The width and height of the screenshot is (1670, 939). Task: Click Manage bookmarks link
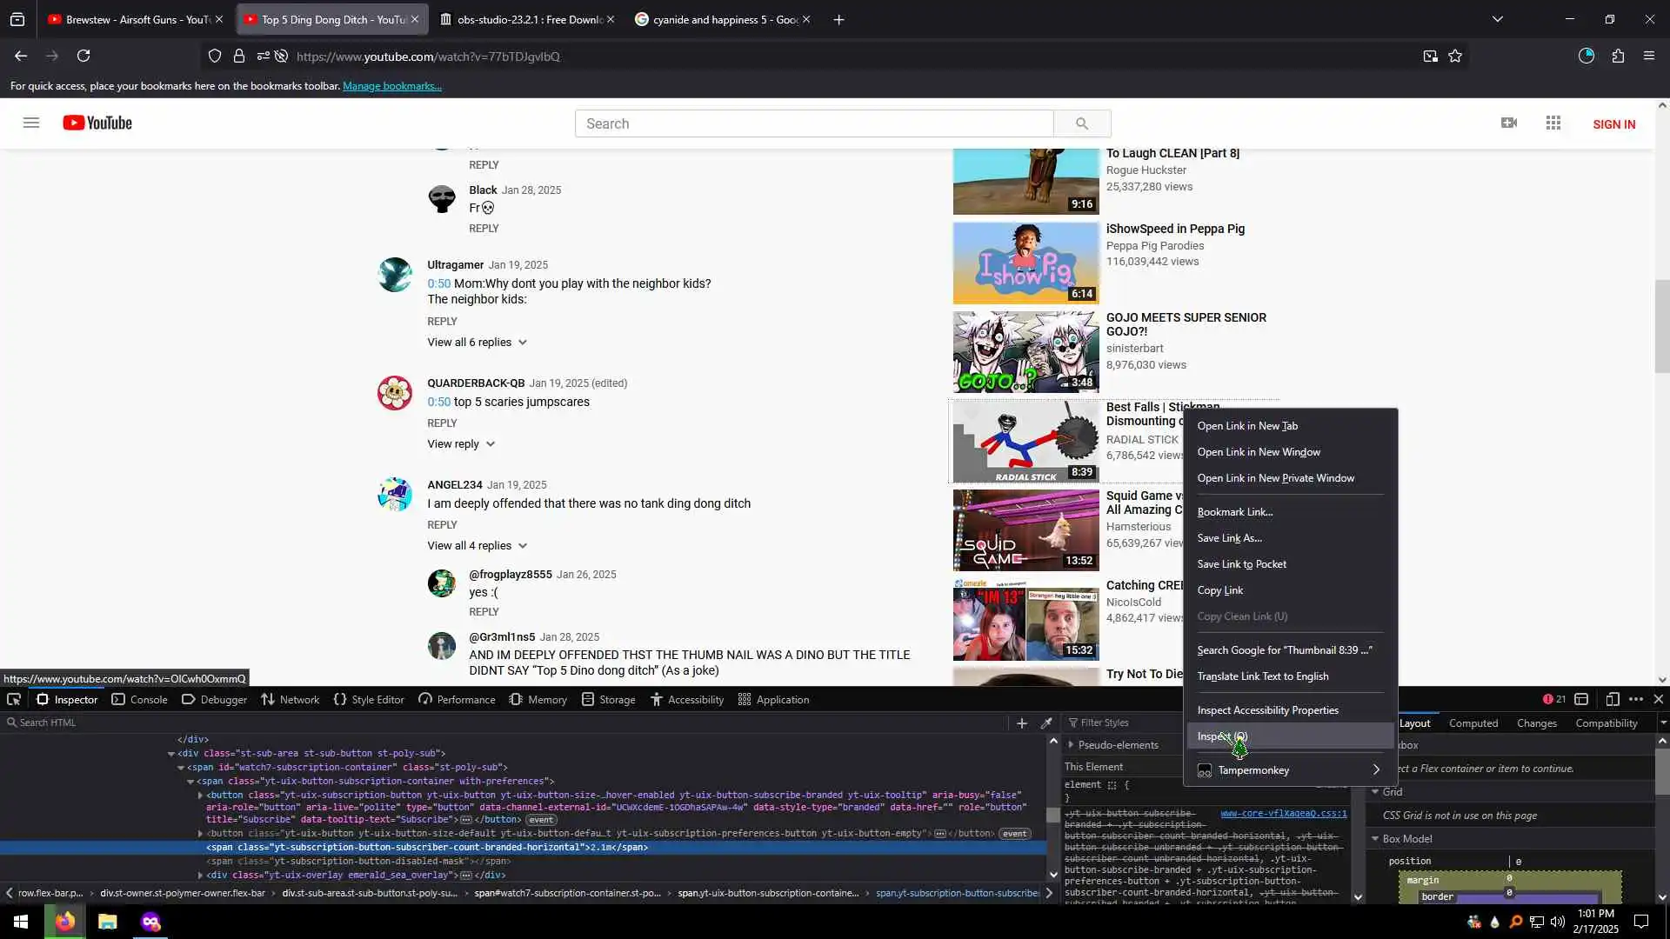[391, 86]
